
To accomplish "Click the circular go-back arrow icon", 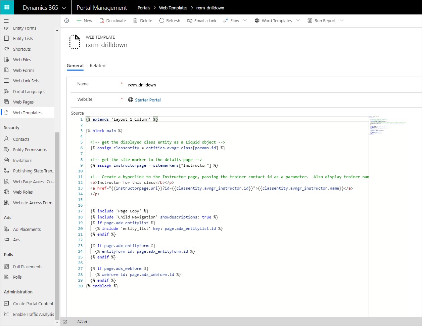I will 66,21.
